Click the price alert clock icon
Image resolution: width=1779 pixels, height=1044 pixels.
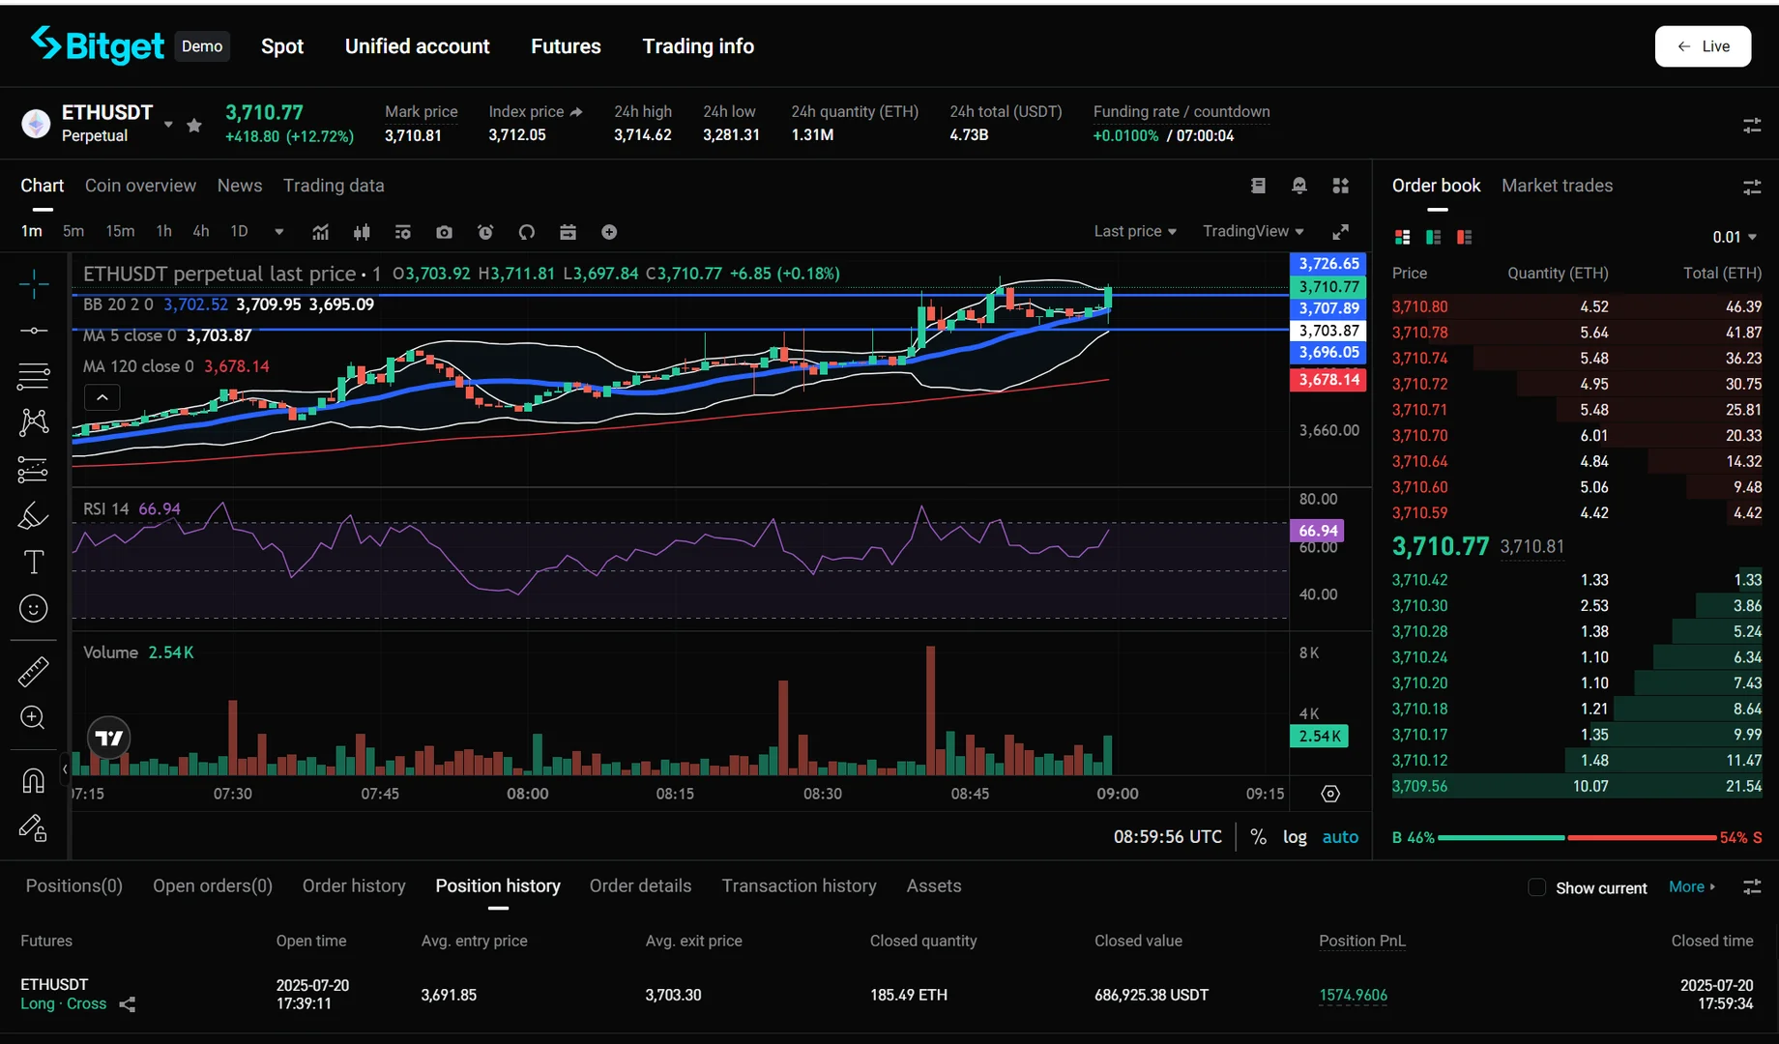pyautogui.click(x=485, y=232)
